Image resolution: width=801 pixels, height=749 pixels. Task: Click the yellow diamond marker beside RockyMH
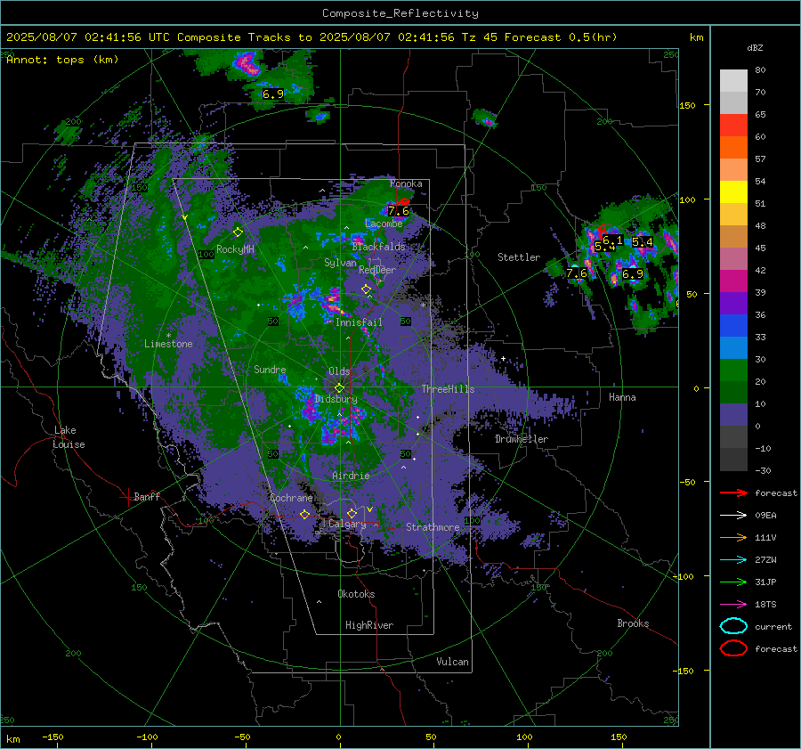click(238, 232)
